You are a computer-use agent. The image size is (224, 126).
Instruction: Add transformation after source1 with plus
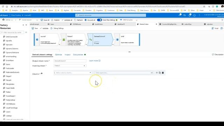click(x=59, y=44)
